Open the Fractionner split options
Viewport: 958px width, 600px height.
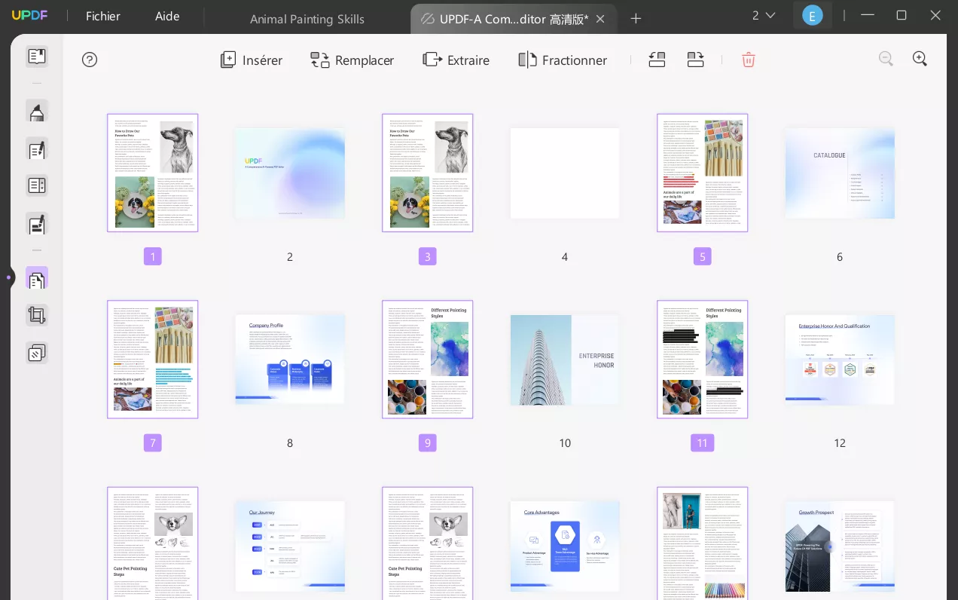coord(562,60)
